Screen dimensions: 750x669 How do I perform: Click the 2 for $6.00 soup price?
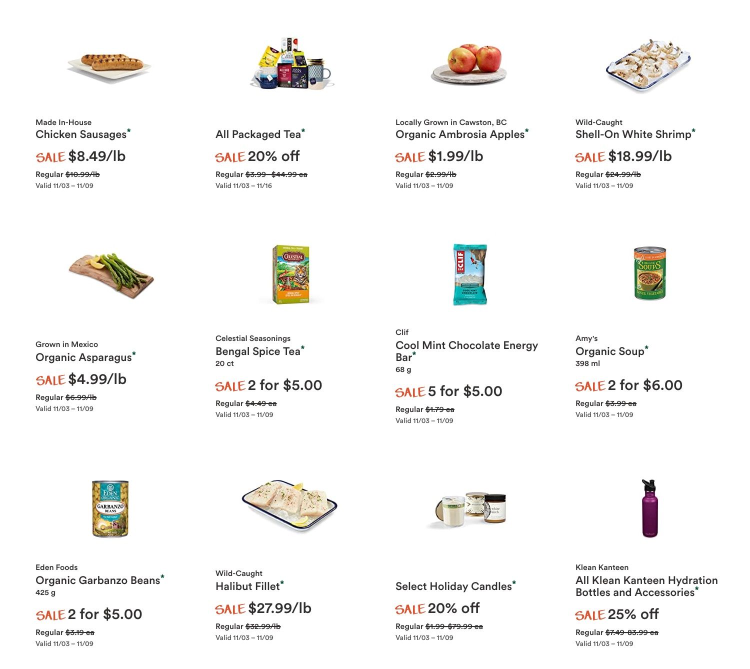click(645, 385)
